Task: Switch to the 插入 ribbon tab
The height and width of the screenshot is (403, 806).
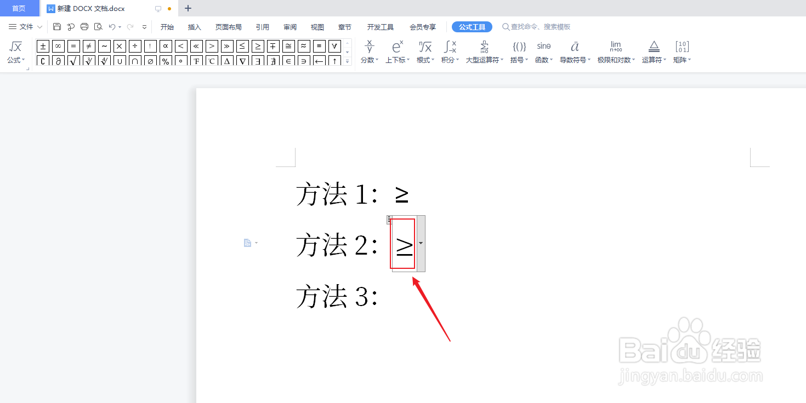Action: 194,26
